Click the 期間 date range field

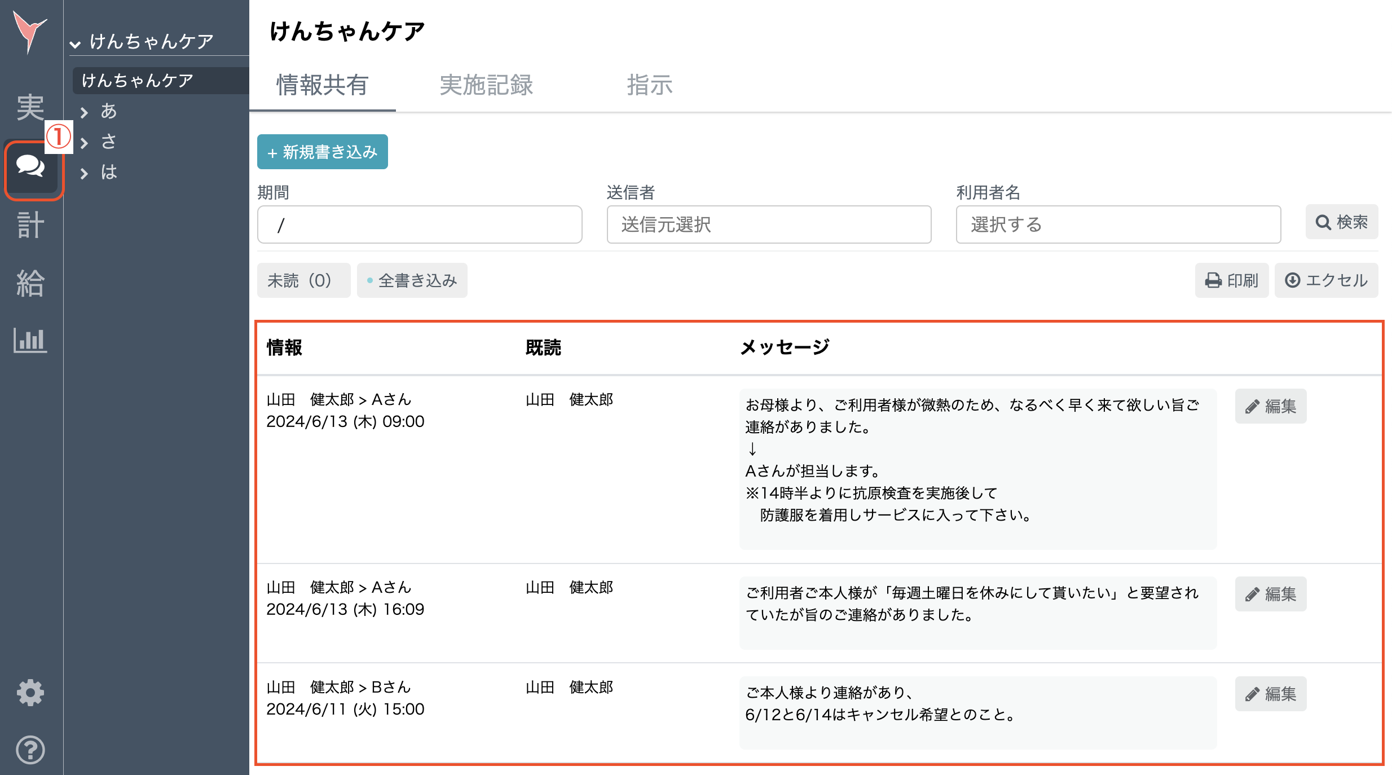click(419, 224)
